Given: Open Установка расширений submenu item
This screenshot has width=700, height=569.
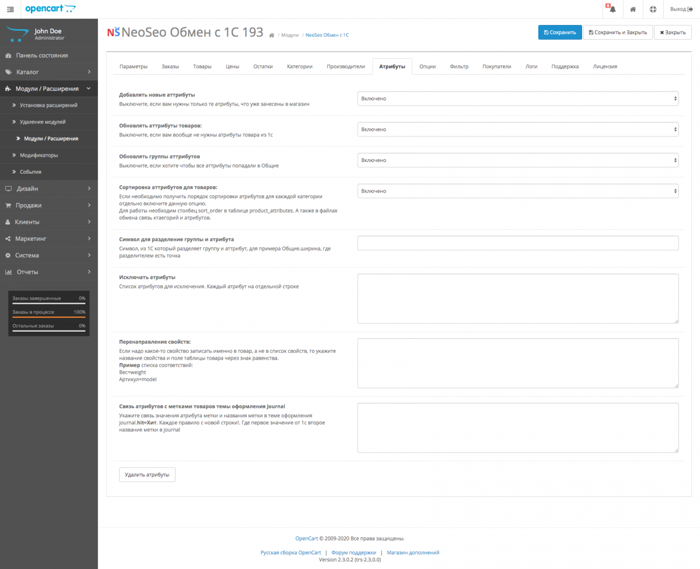Looking at the screenshot, I should (49, 106).
